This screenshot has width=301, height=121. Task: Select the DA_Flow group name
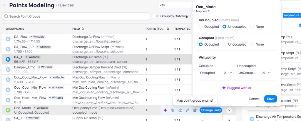[x=21, y=37]
